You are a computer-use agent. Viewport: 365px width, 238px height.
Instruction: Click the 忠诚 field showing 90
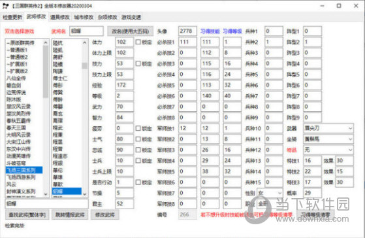coord(125,150)
